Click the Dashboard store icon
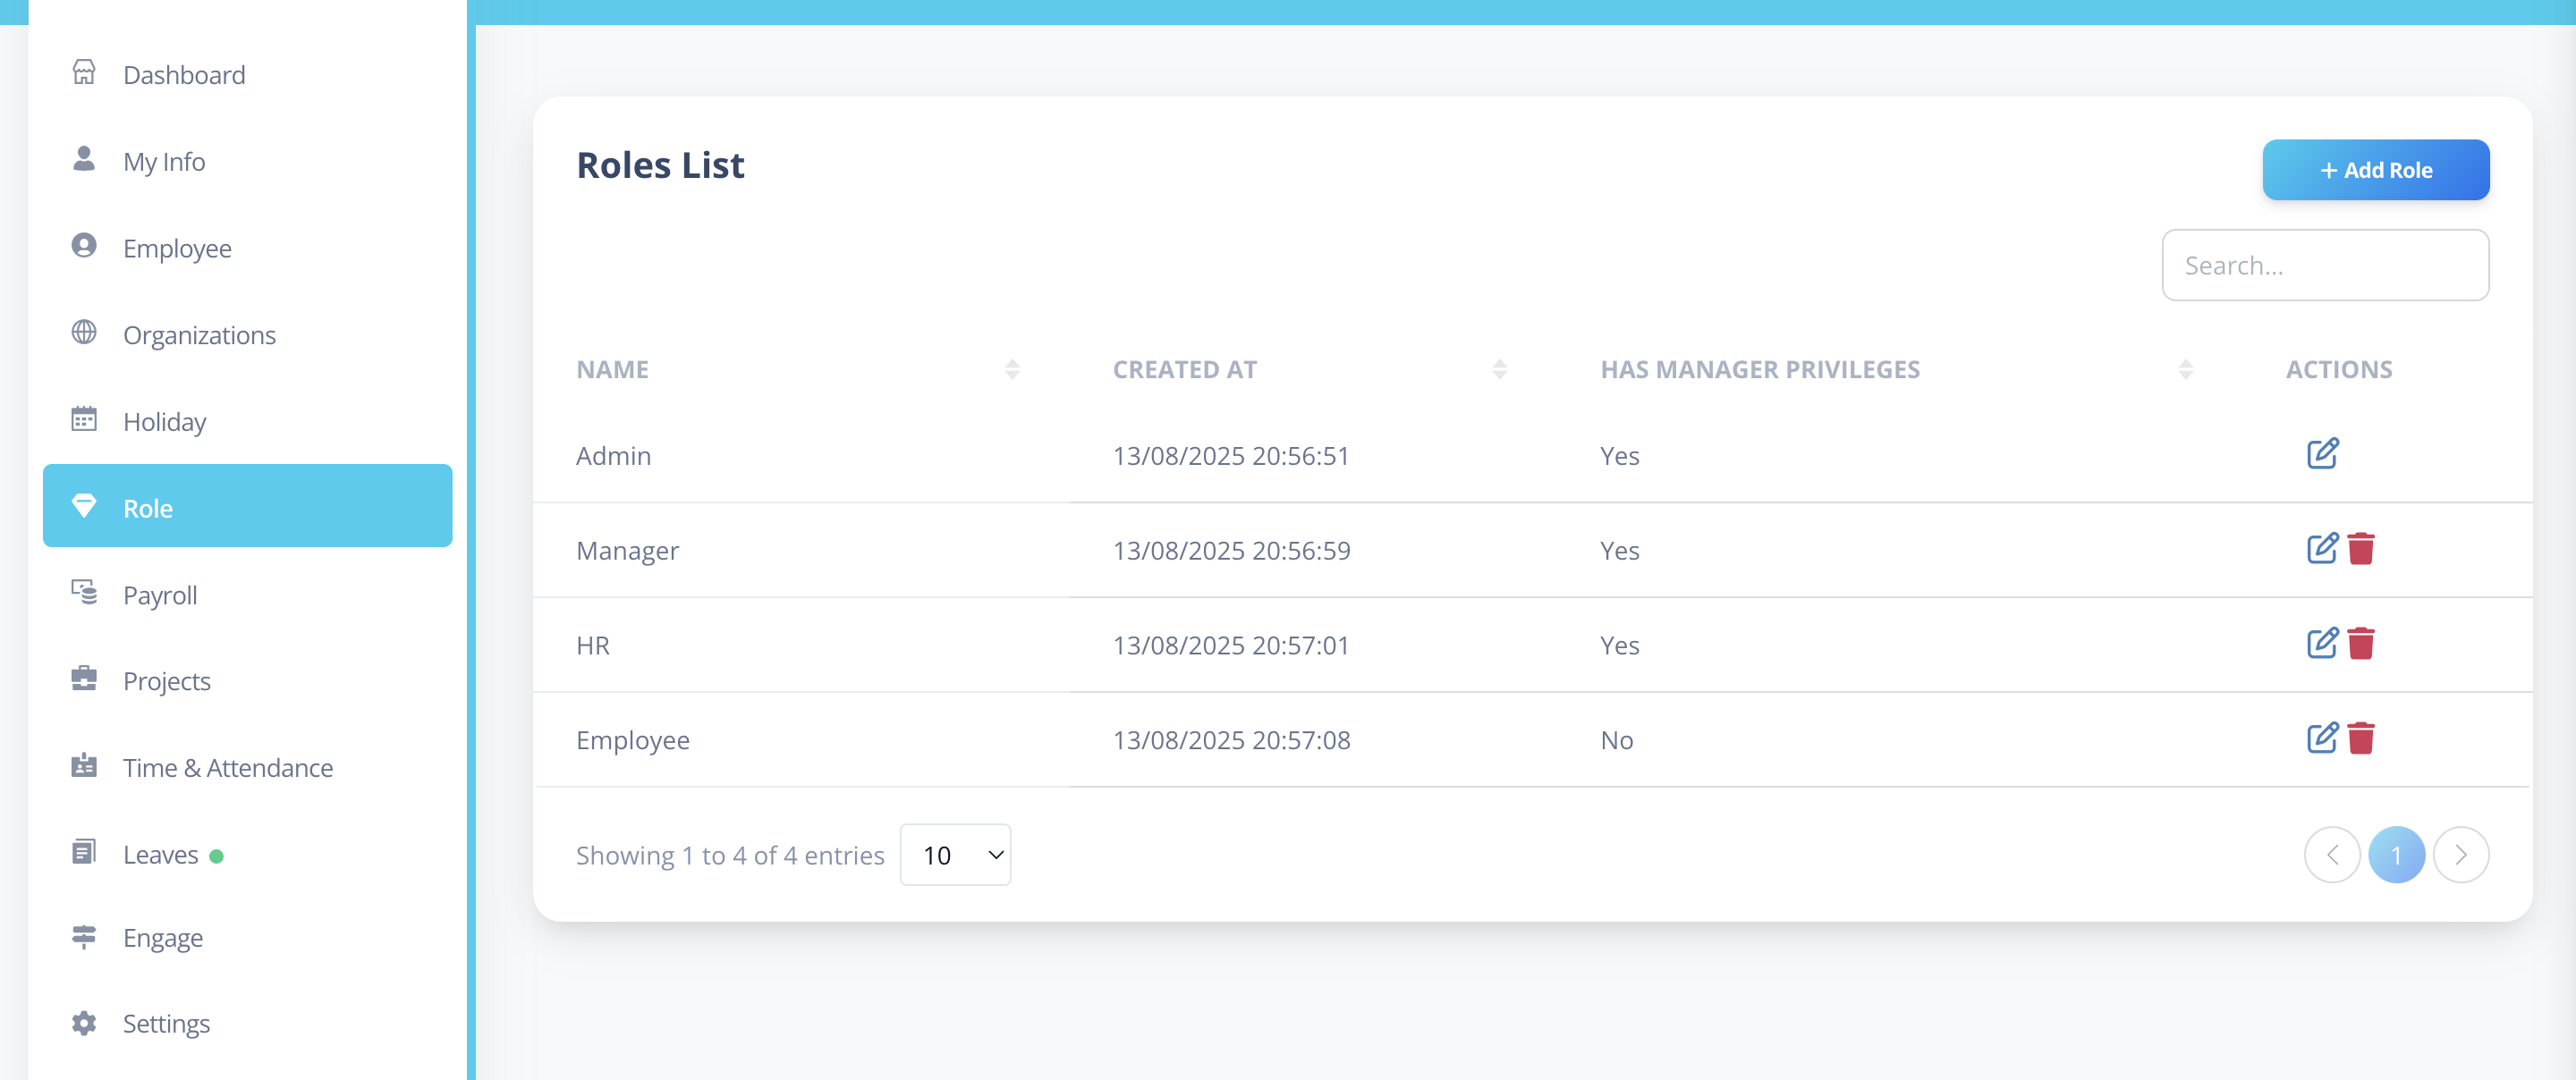2576x1080 pixels. pyautogui.click(x=84, y=73)
